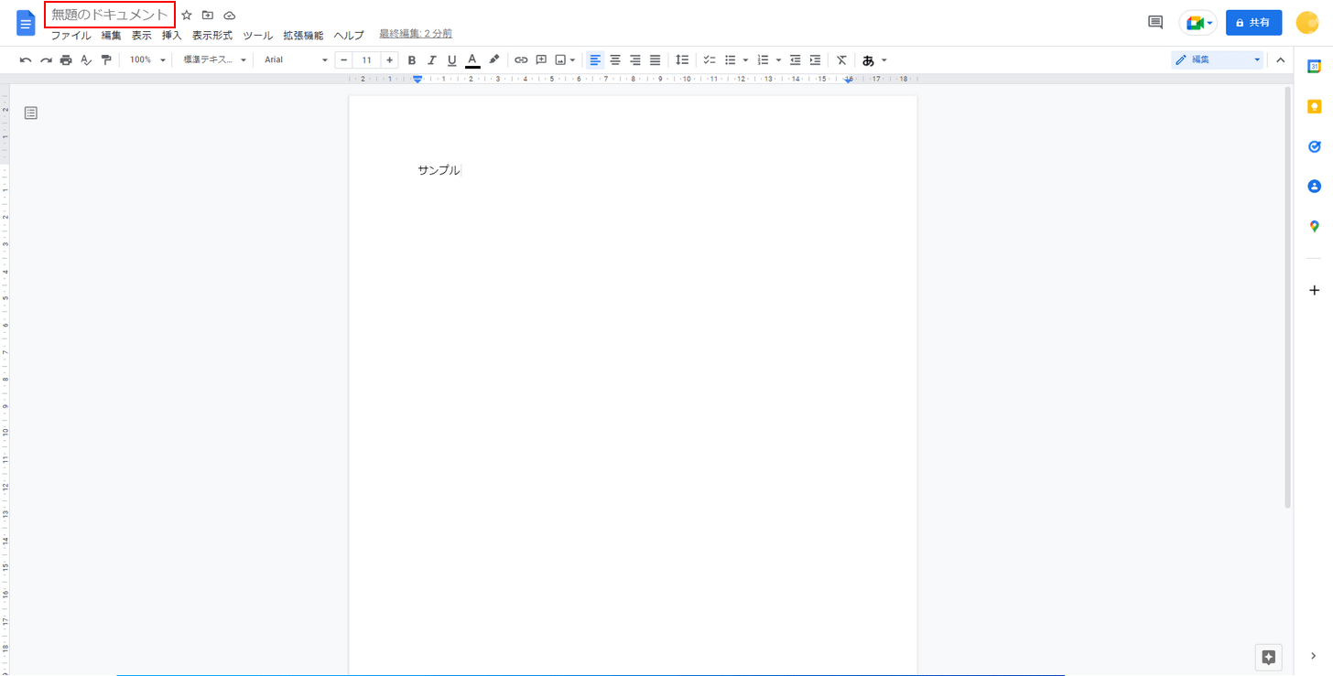
Task: Undo the last action
Action: pos(26,60)
